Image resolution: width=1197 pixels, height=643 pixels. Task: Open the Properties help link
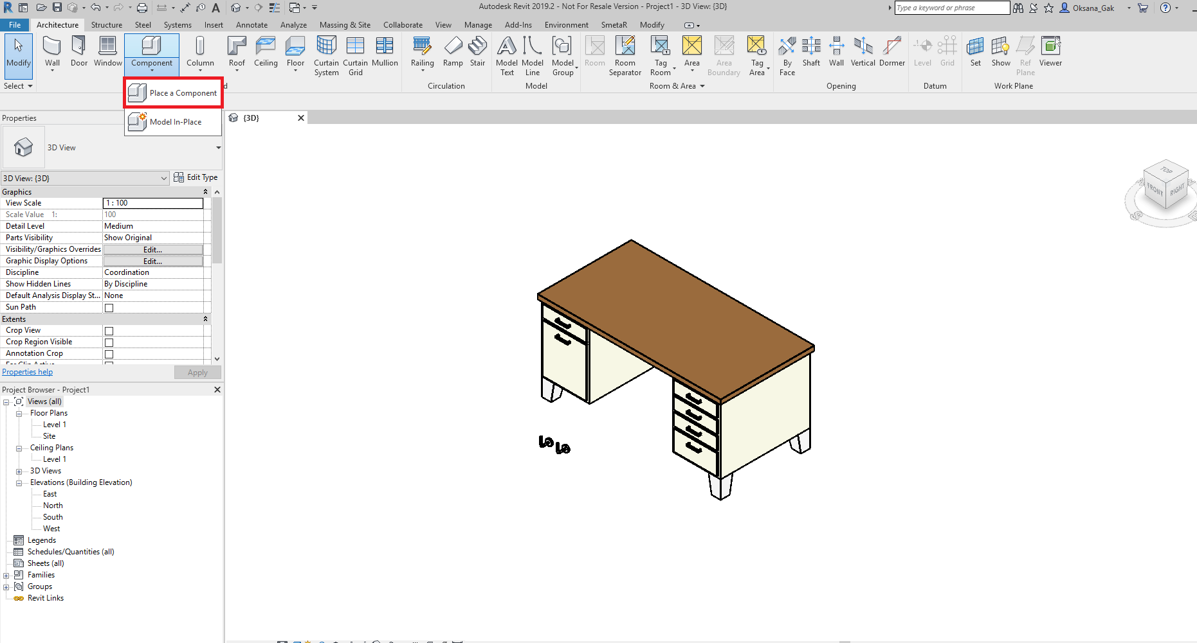click(x=27, y=371)
